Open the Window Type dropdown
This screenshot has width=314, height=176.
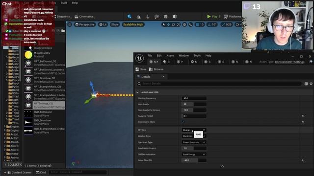[x=194, y=136]
